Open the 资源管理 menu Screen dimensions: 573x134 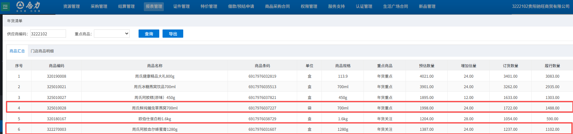click(71, 7)
